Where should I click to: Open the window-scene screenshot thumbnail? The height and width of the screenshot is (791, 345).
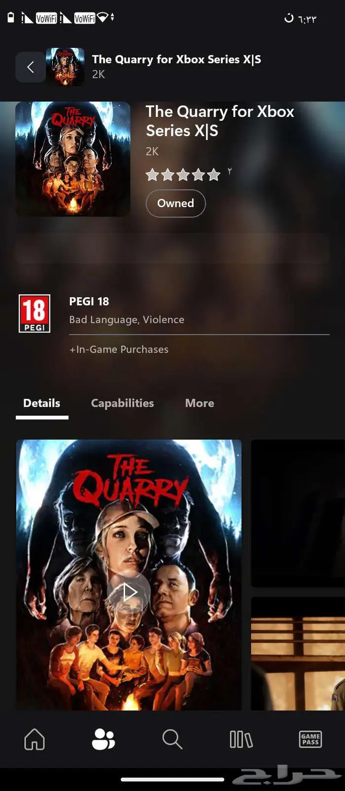coord(298,653)
